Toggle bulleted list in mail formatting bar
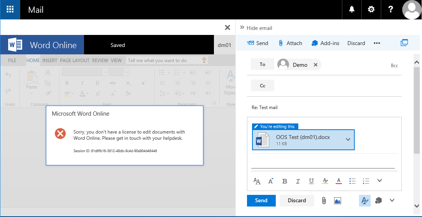Viewport: 422px width, 217px height. (352, 181)
